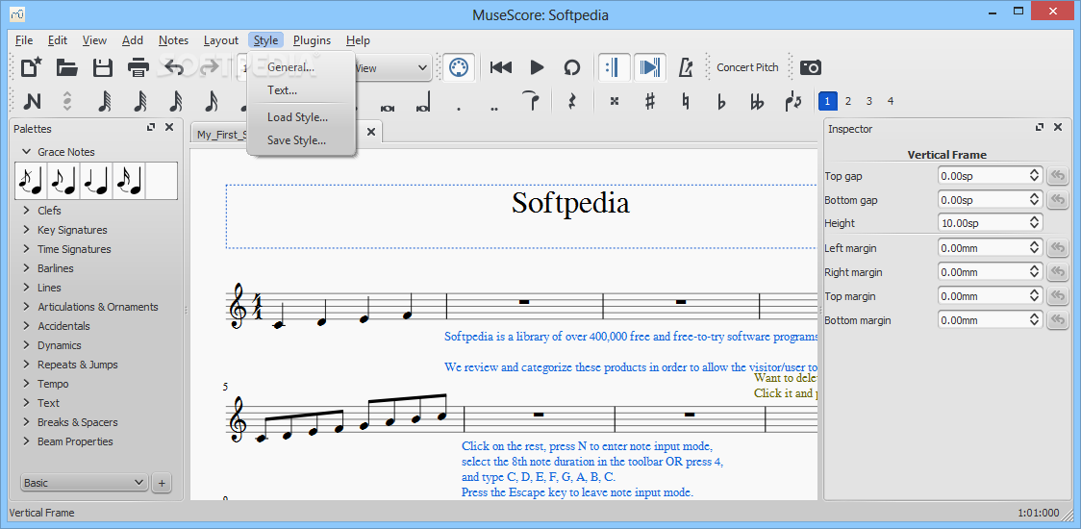Close the My_First_Score tab
Viewport: 1081px width, 529px height.
371,132
